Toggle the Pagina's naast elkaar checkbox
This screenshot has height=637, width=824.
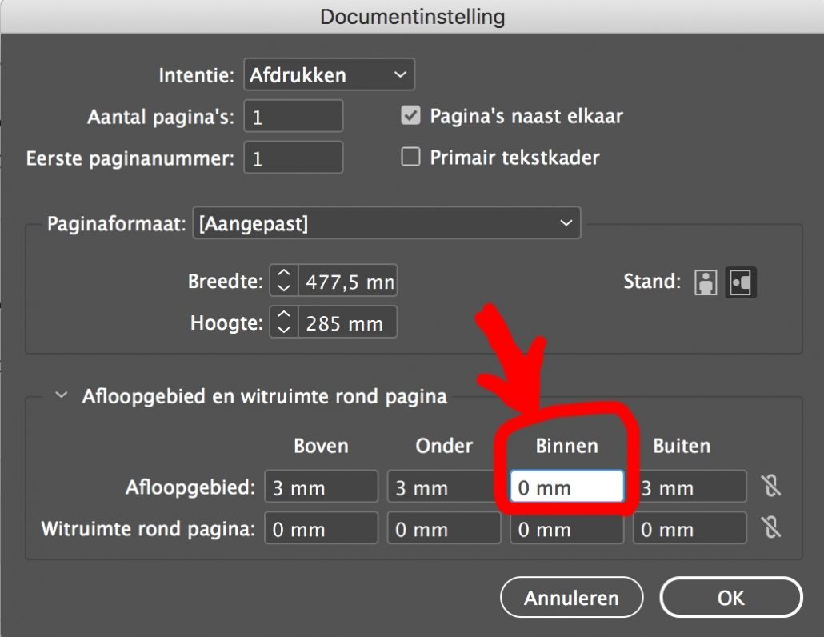coord(410,115)
